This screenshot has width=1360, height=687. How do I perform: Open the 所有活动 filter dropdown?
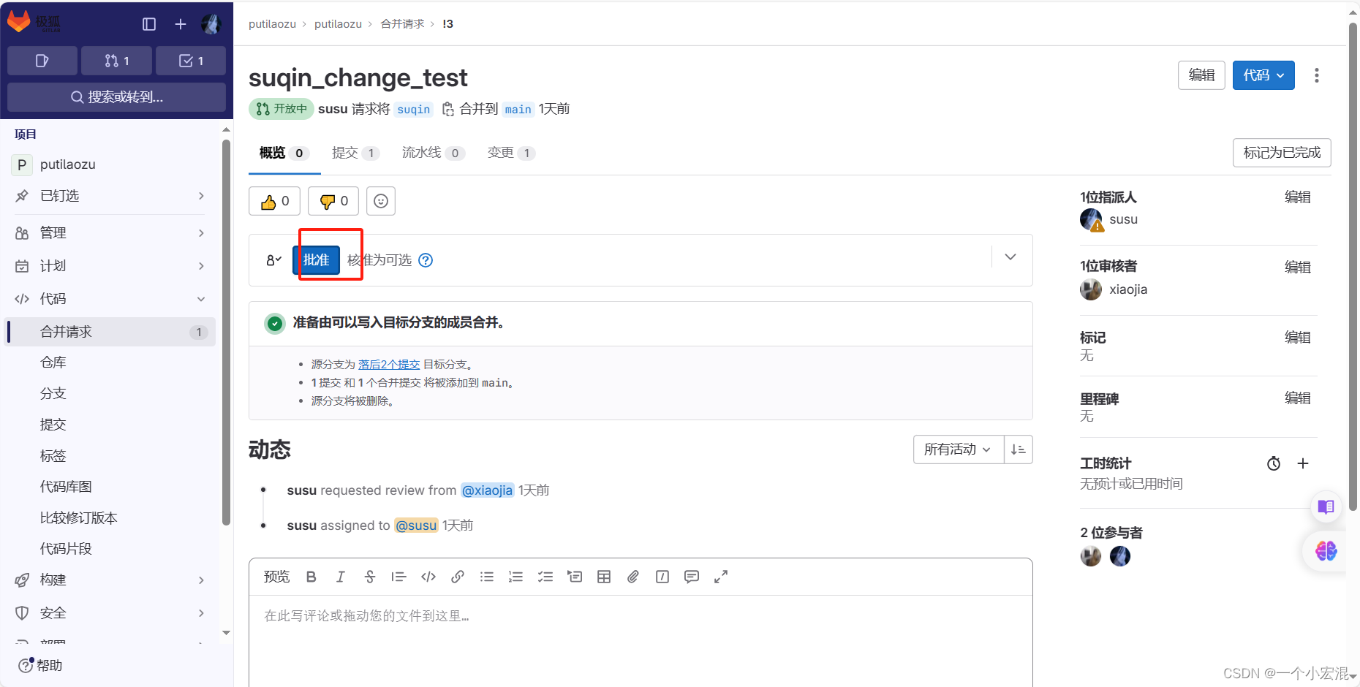pos(958,449)
